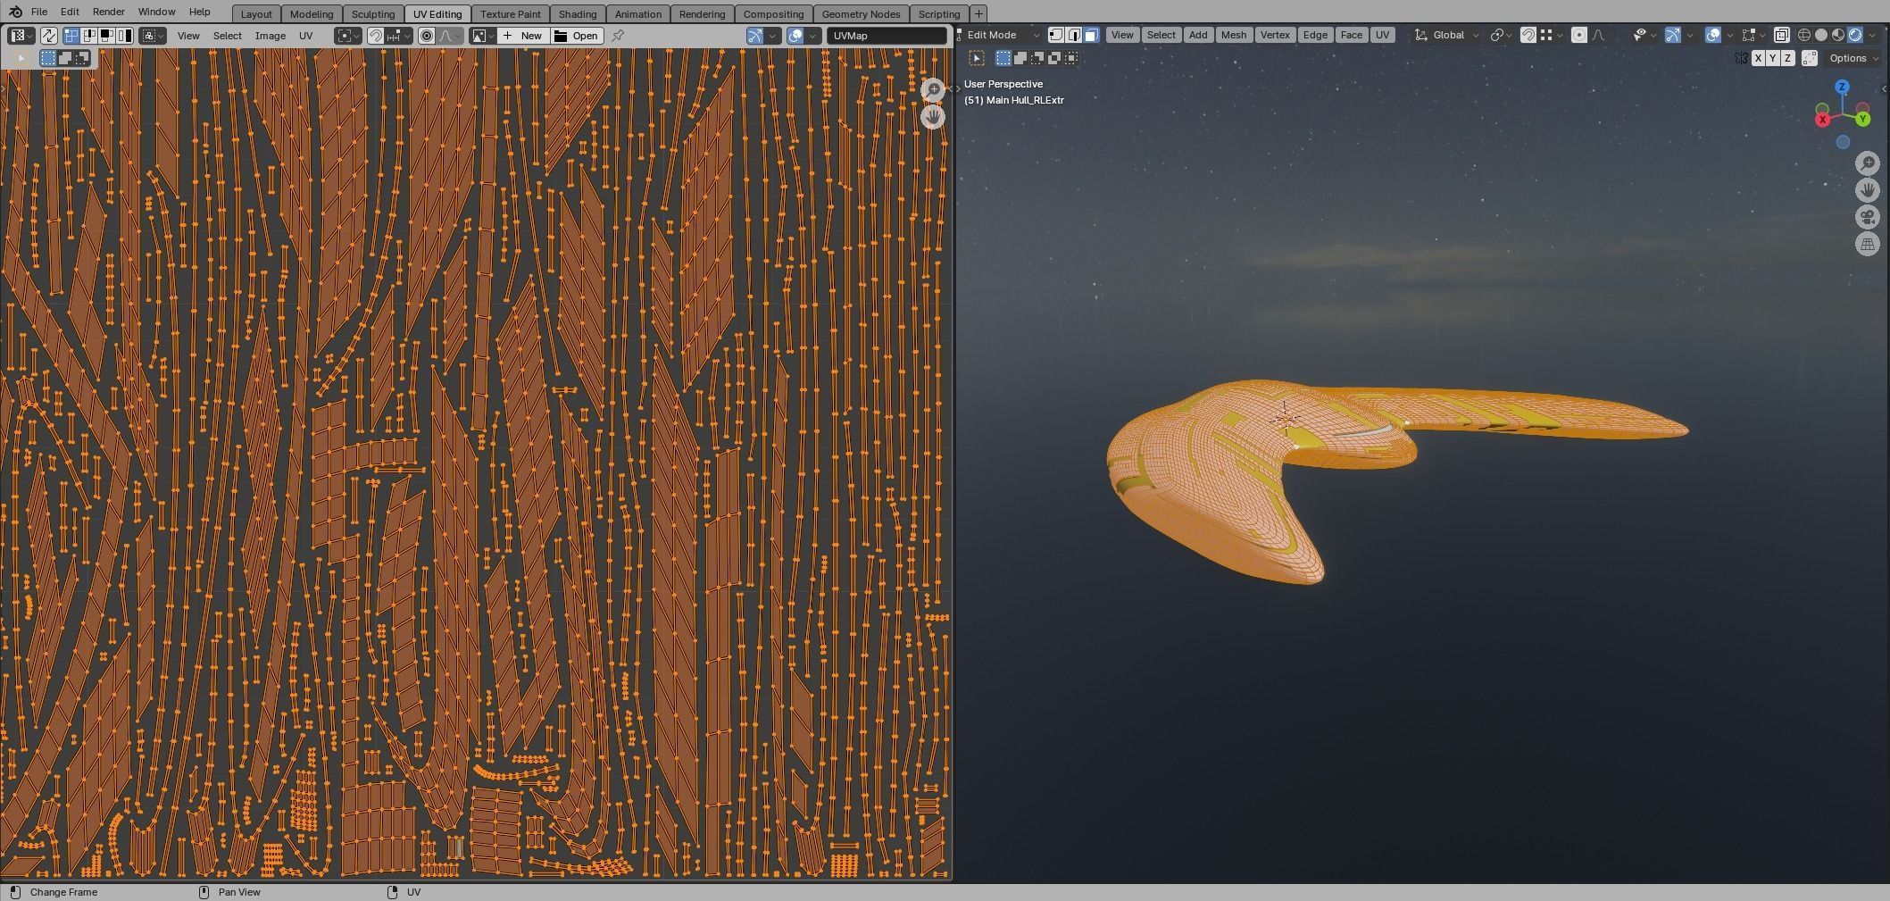
Task: Toggle UV editor gizmo visibility
Action: click(755, 36)
